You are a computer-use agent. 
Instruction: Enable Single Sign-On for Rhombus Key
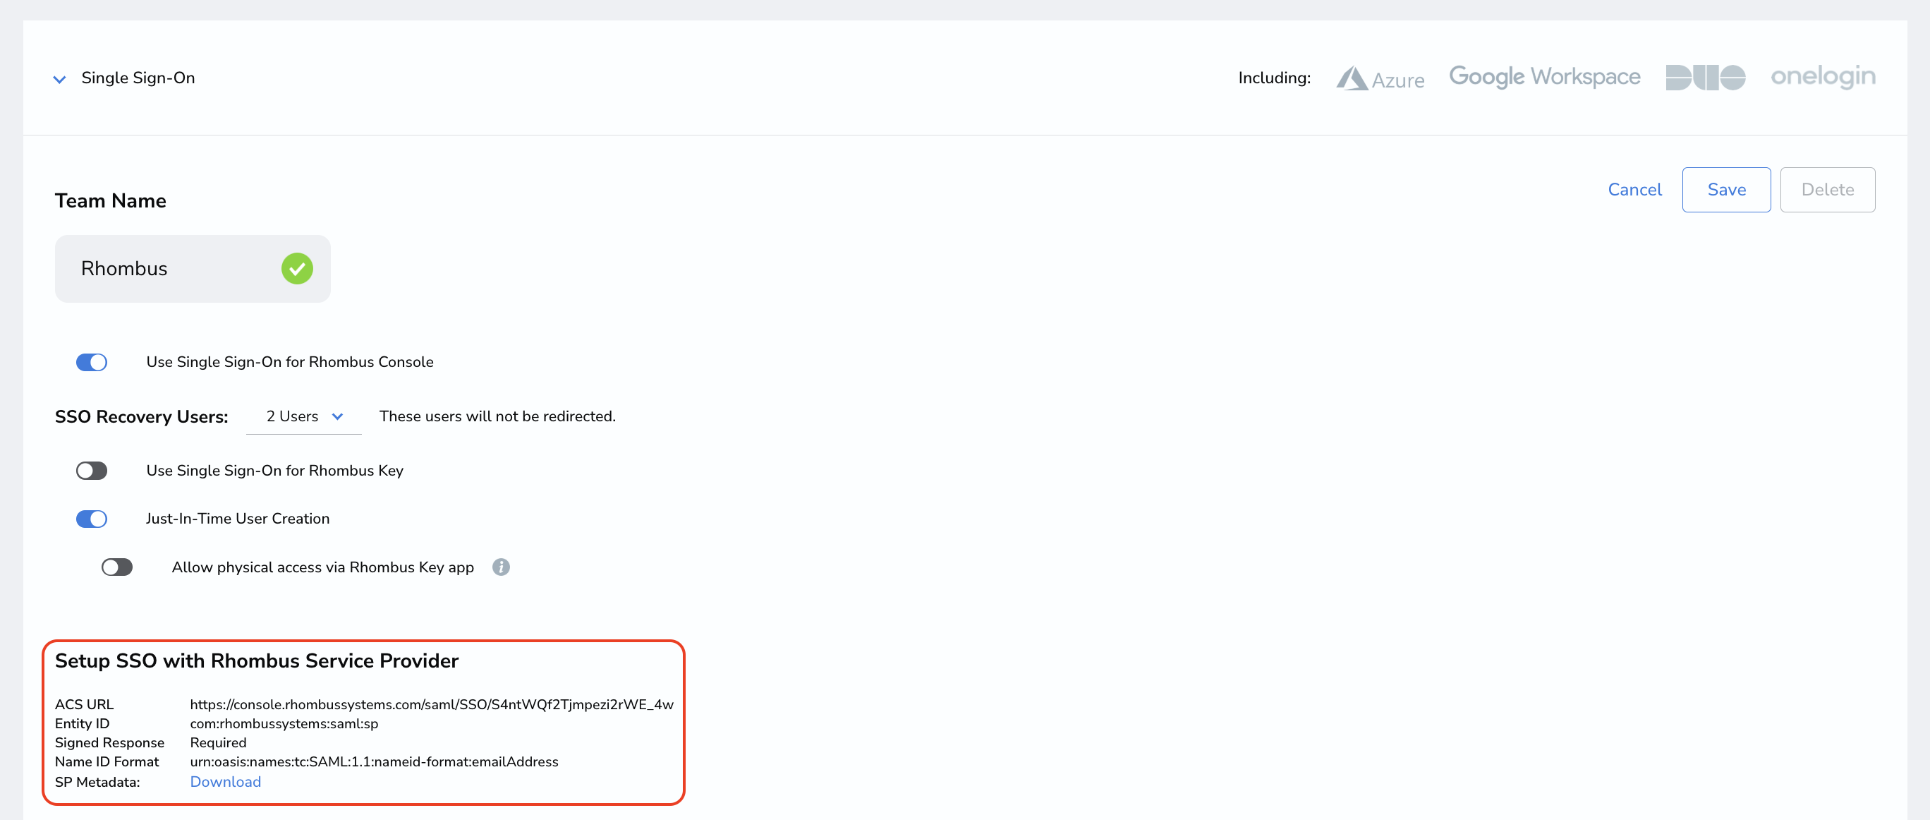pyautogui.click(x=92, y=471)
